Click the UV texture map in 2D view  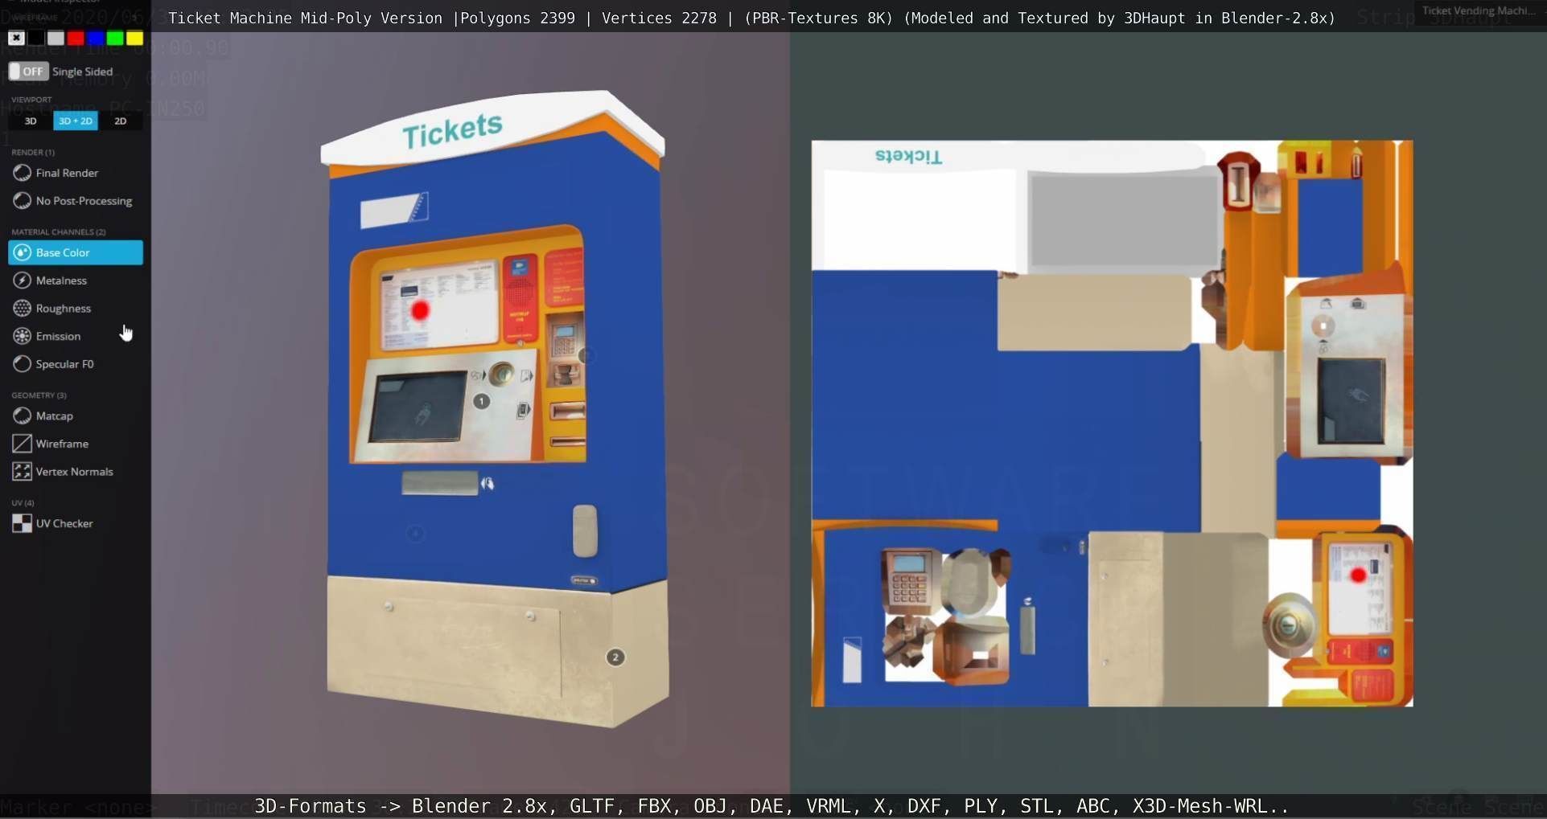coord(1112,424)
